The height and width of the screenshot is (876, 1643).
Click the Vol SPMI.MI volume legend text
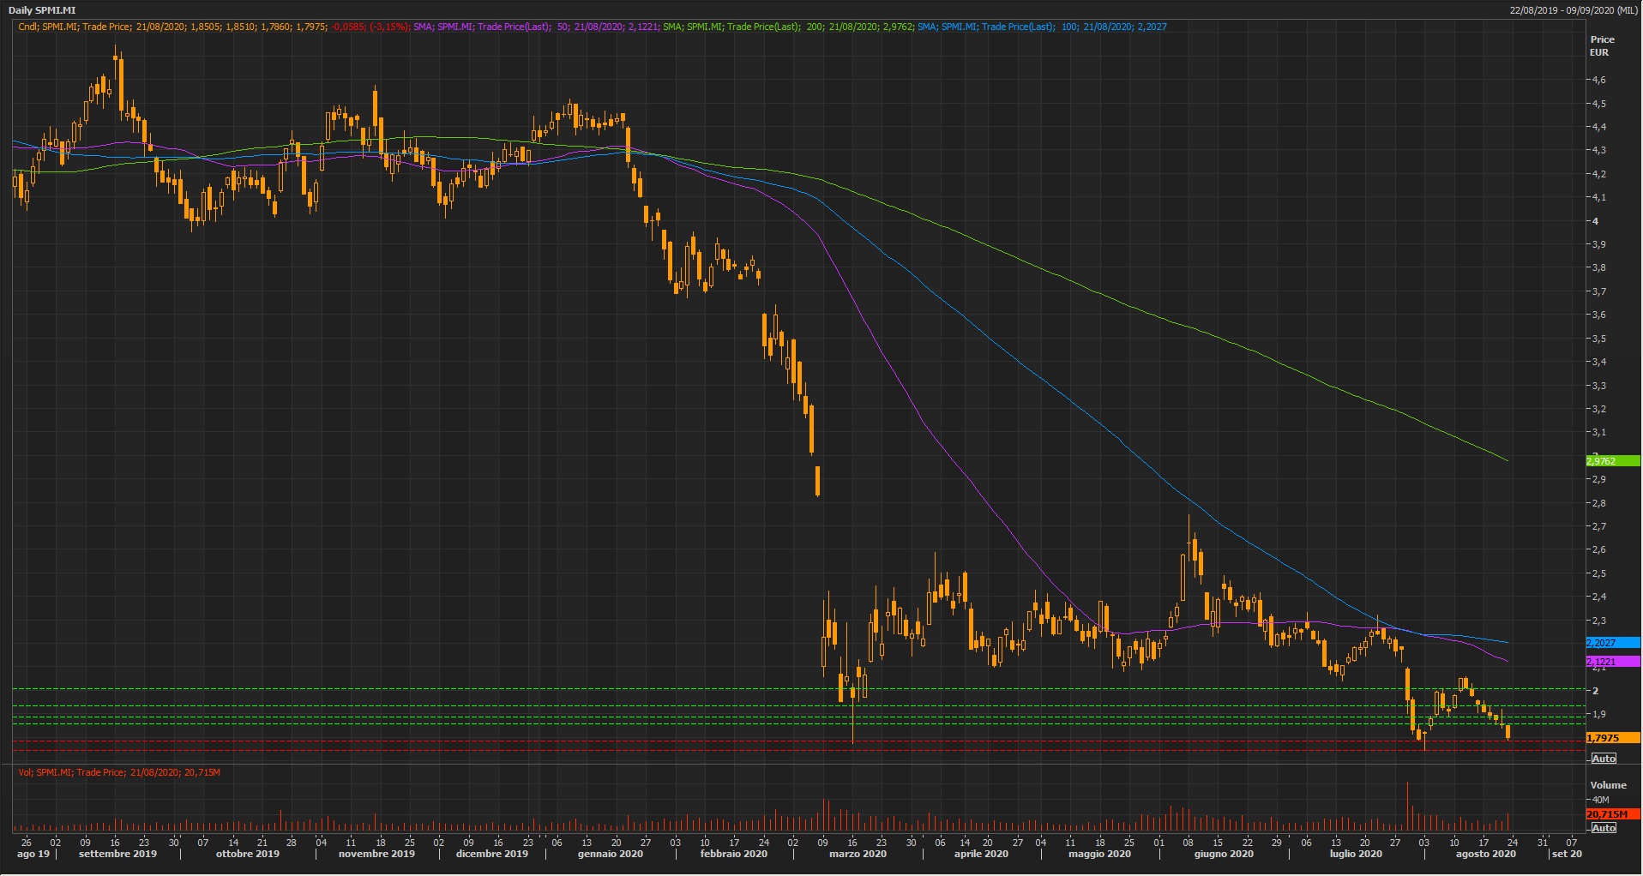[x=119, y=772]
